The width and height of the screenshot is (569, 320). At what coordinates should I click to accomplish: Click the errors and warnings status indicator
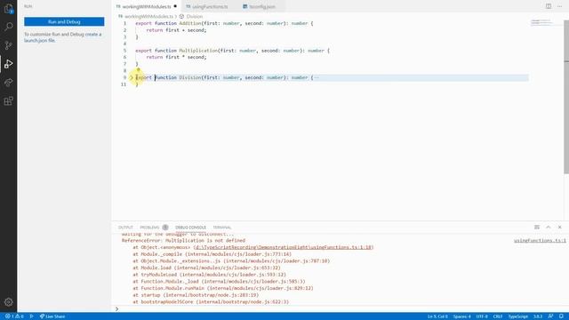(x=14, y=316)
